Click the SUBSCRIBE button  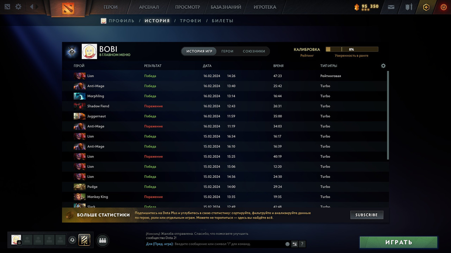367,215
